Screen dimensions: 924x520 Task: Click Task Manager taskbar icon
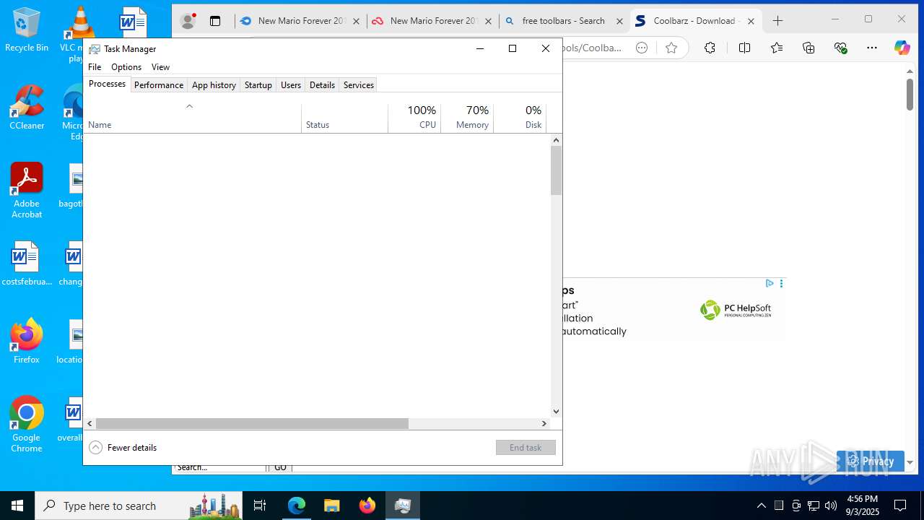(403, 506)
